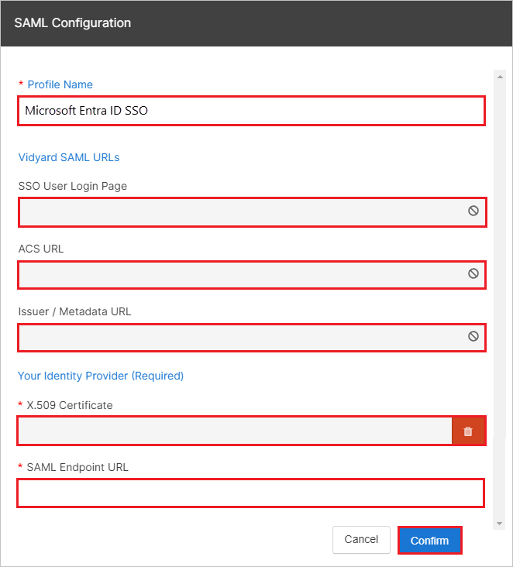This screenshot has height=567, width=513.
Task: Focus the Profile Name input field
Action: [251, 111]
